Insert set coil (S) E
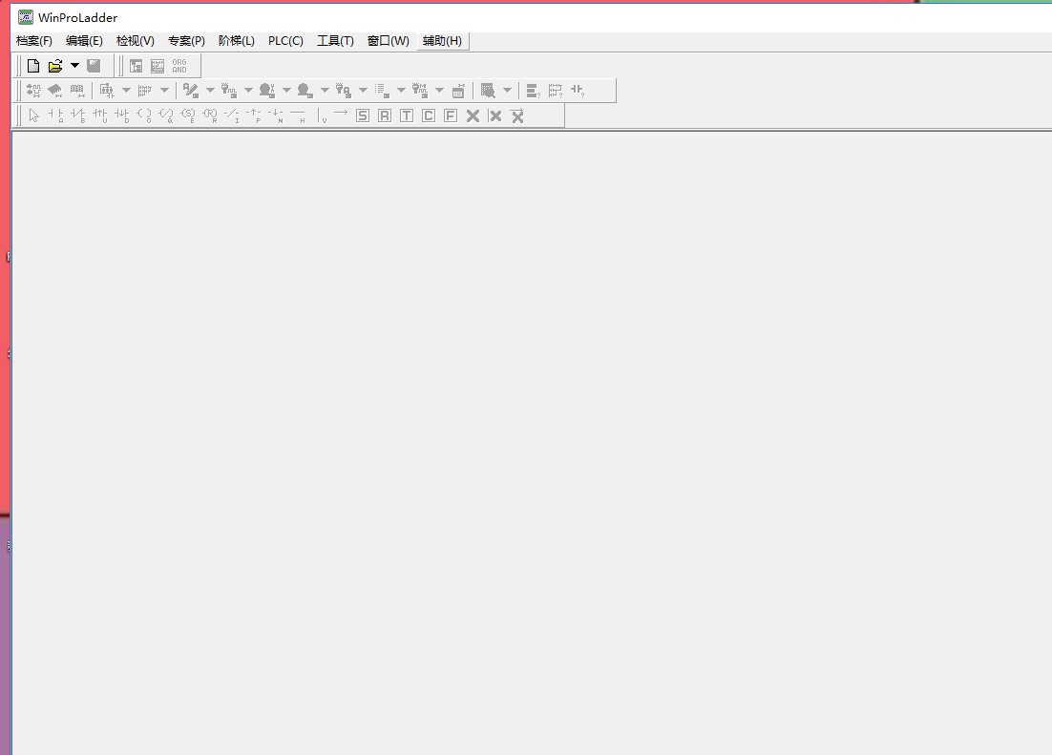Viewport: 1052px width, 755px height. coord(188,115)
